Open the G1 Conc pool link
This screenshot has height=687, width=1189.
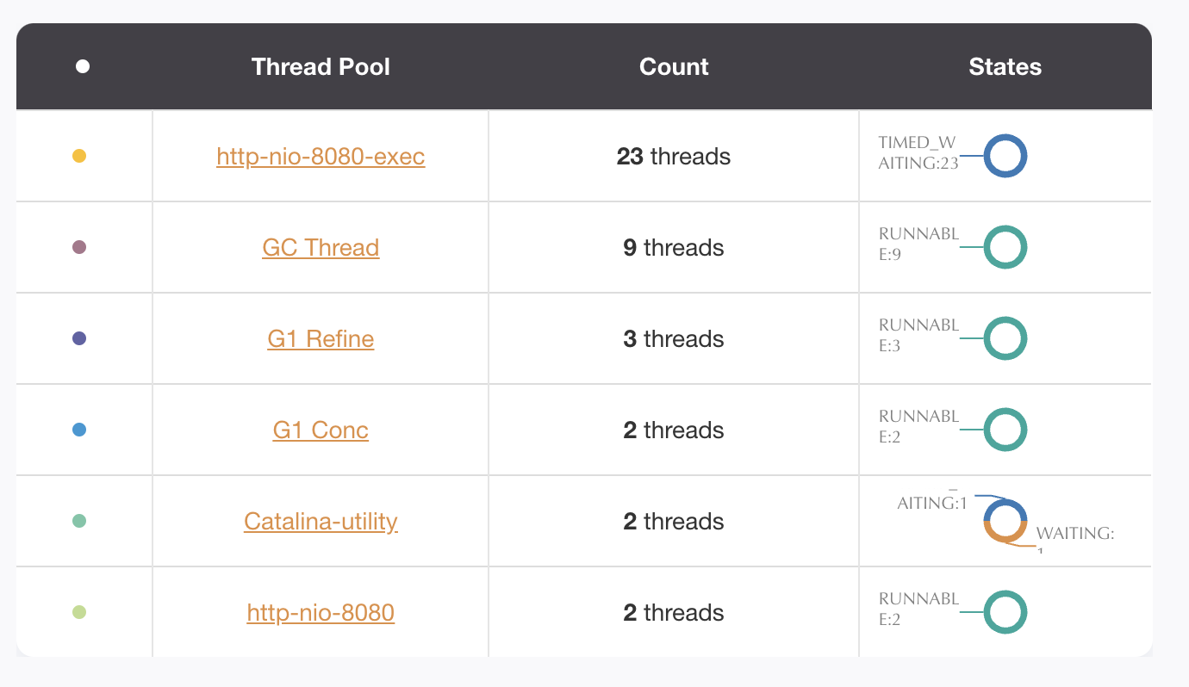(321, 430)
